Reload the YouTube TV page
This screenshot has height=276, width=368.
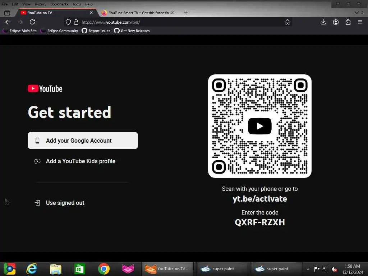(32, 22)
